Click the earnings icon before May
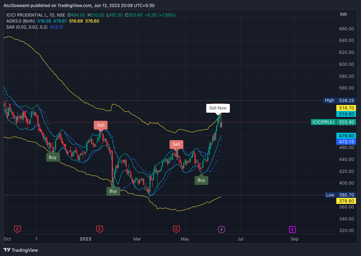Screen dimensions: 361x256 [x=176, y=229]
